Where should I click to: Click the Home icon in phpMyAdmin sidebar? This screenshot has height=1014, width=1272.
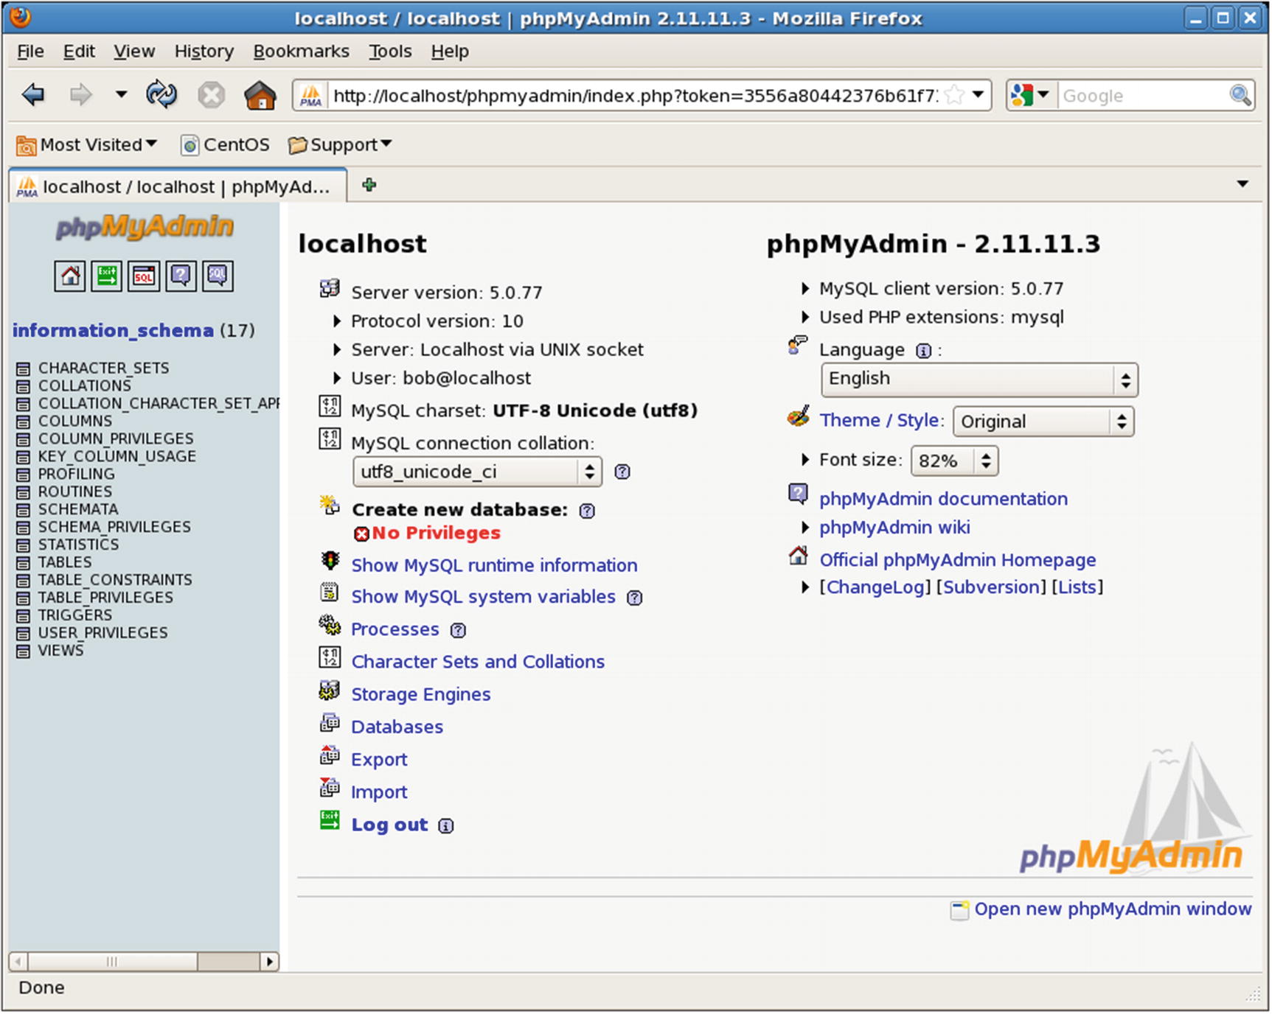click(70, 276)
